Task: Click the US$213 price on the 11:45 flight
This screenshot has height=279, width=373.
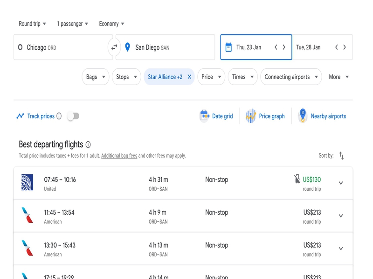Action: pos(312,213)
